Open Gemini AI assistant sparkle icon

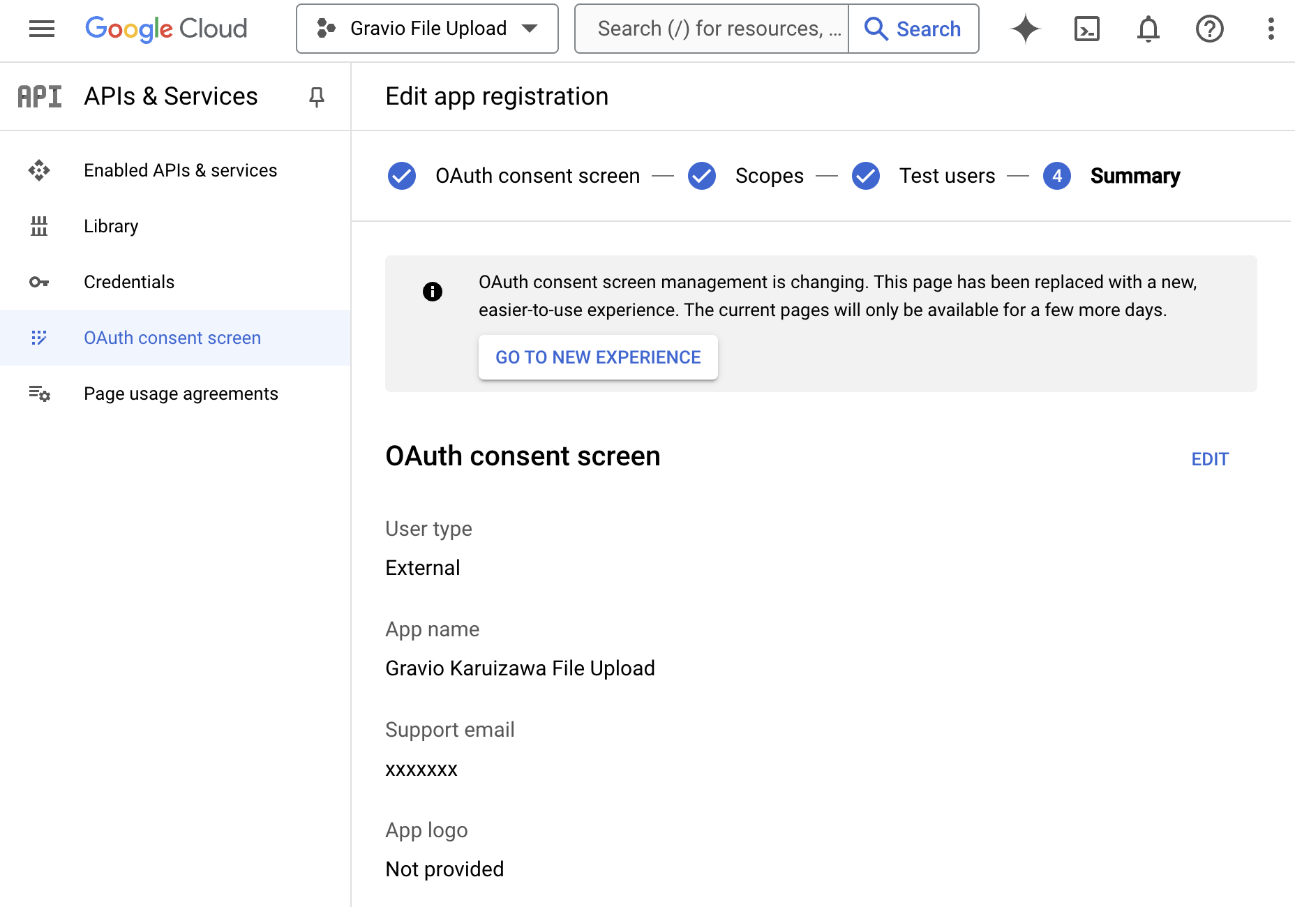tap(1026, 29)
